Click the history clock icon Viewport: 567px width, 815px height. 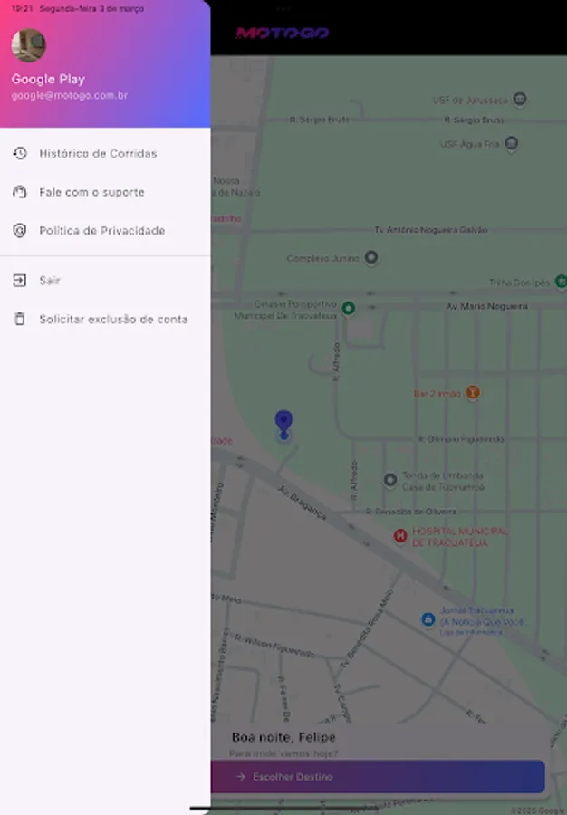pos(20,153)
